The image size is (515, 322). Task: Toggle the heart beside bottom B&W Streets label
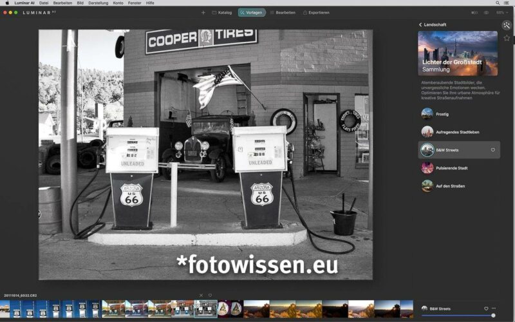[486, 308]
